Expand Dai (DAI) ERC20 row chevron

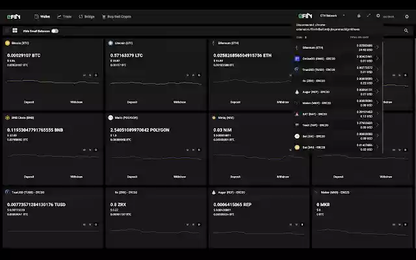pyautogui.click(x=378, y=148)
